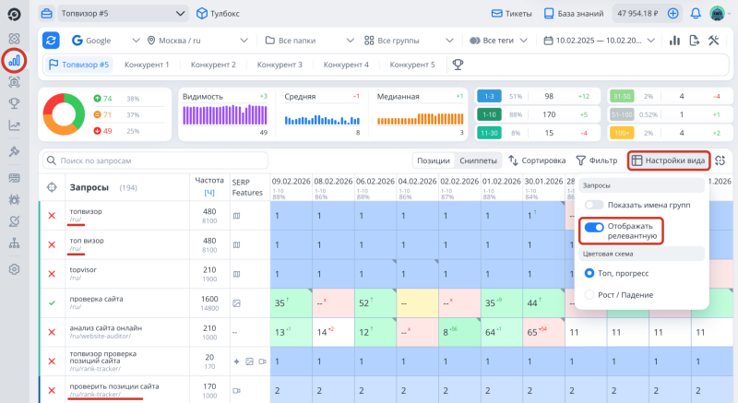
Task: Select the Рост / Падение color scheme
Action: 590,294
